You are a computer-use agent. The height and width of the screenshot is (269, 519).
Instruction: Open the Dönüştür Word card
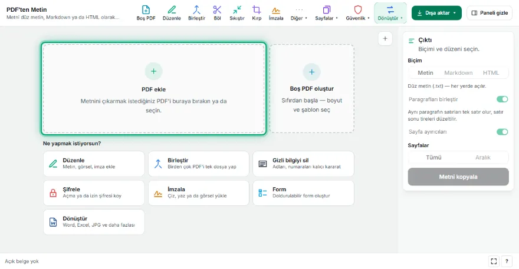pos(94,222)
